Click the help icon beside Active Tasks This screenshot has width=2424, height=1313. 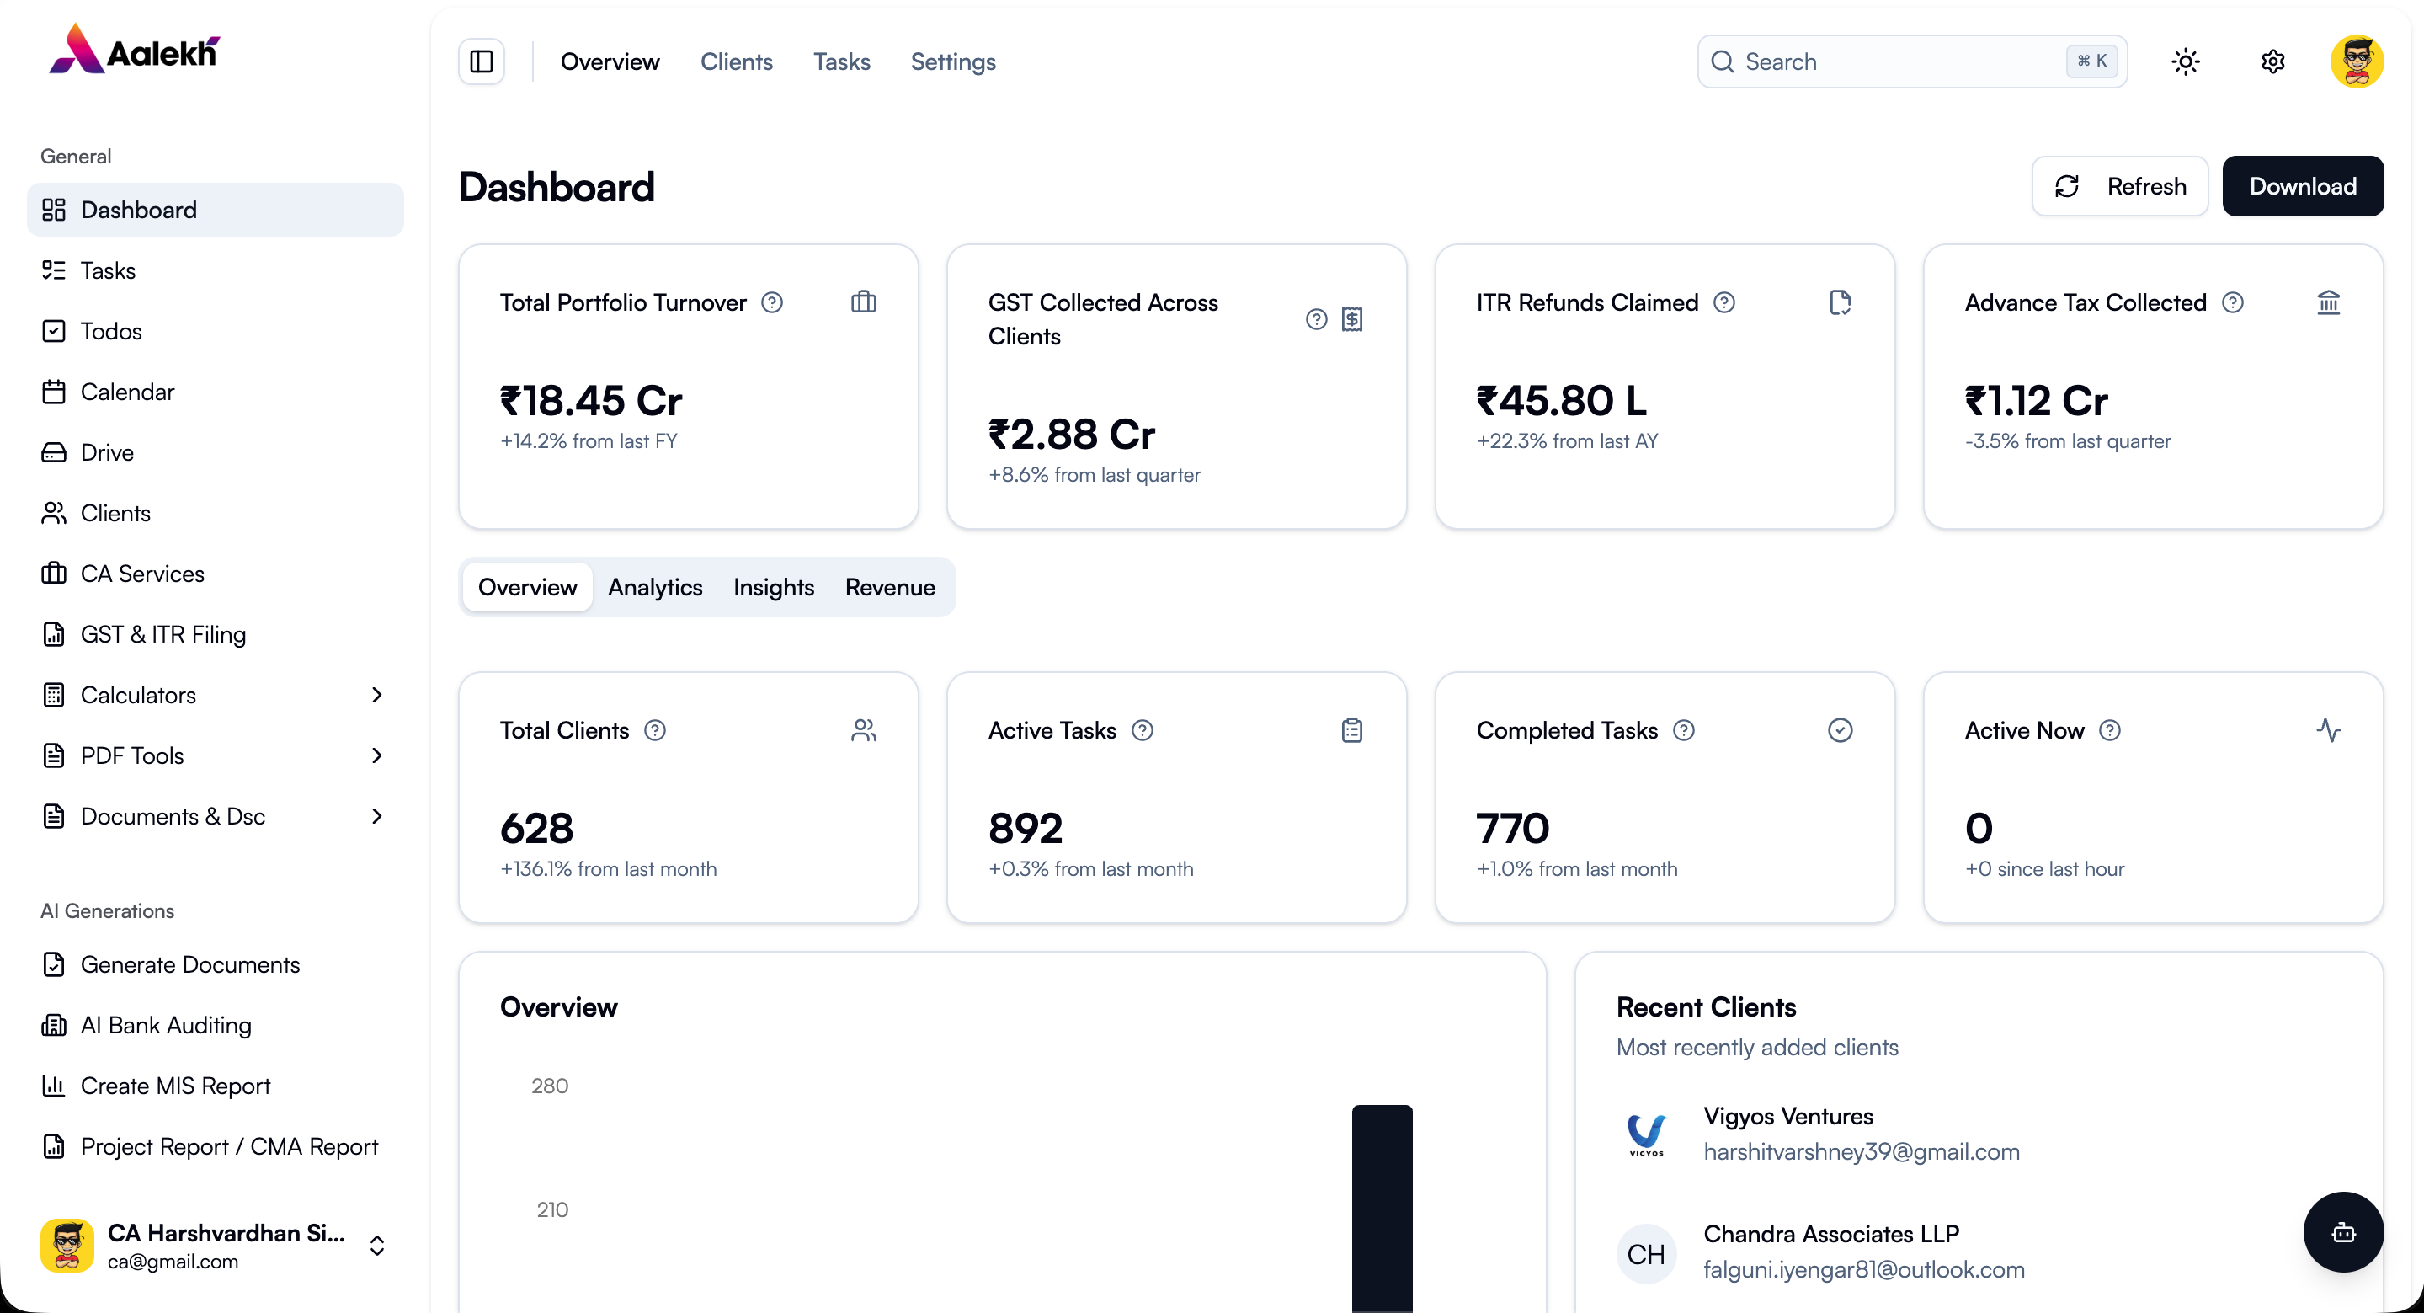[x=1142, y=730]
